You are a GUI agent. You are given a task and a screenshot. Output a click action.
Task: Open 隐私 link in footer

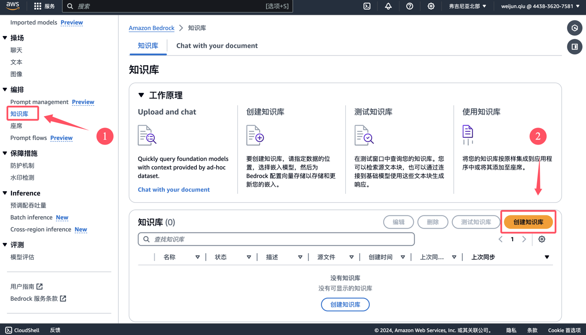pyautogui.click(x=511, y=330)
